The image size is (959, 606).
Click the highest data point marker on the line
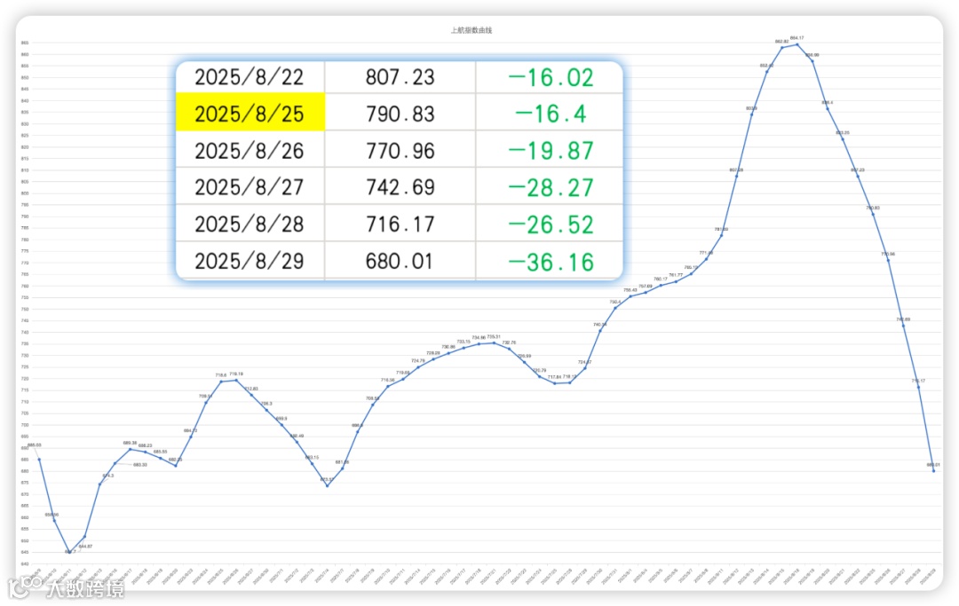tap(797, 44)
